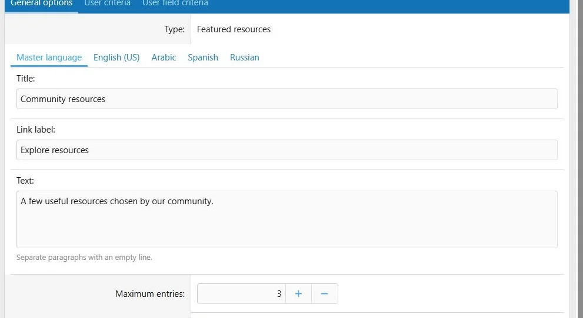
Task: Click the Link label caption
Action: point(36,130)
